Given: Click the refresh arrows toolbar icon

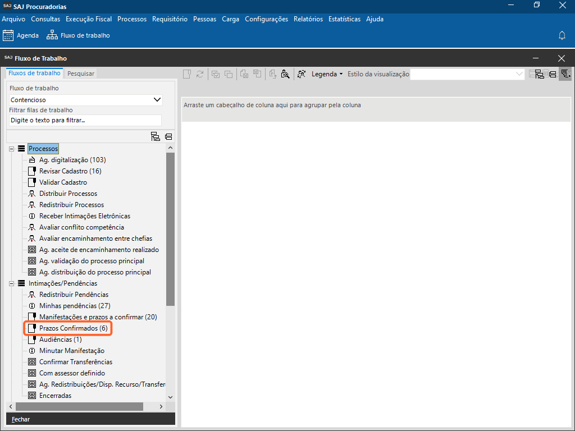Looking at the screenshot, I should pos(199,74).
